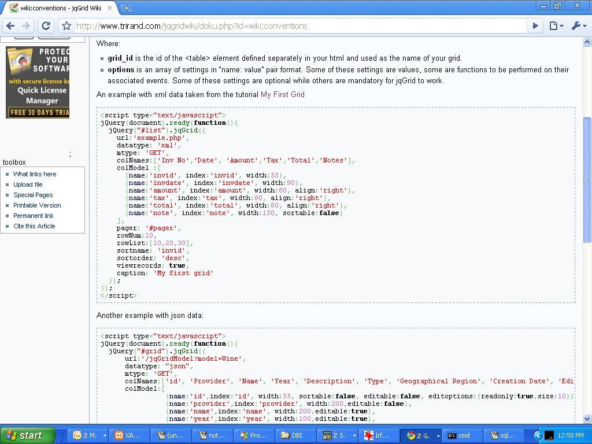Reload the current wiki page
592x444 pixels.
pos(46,25)
